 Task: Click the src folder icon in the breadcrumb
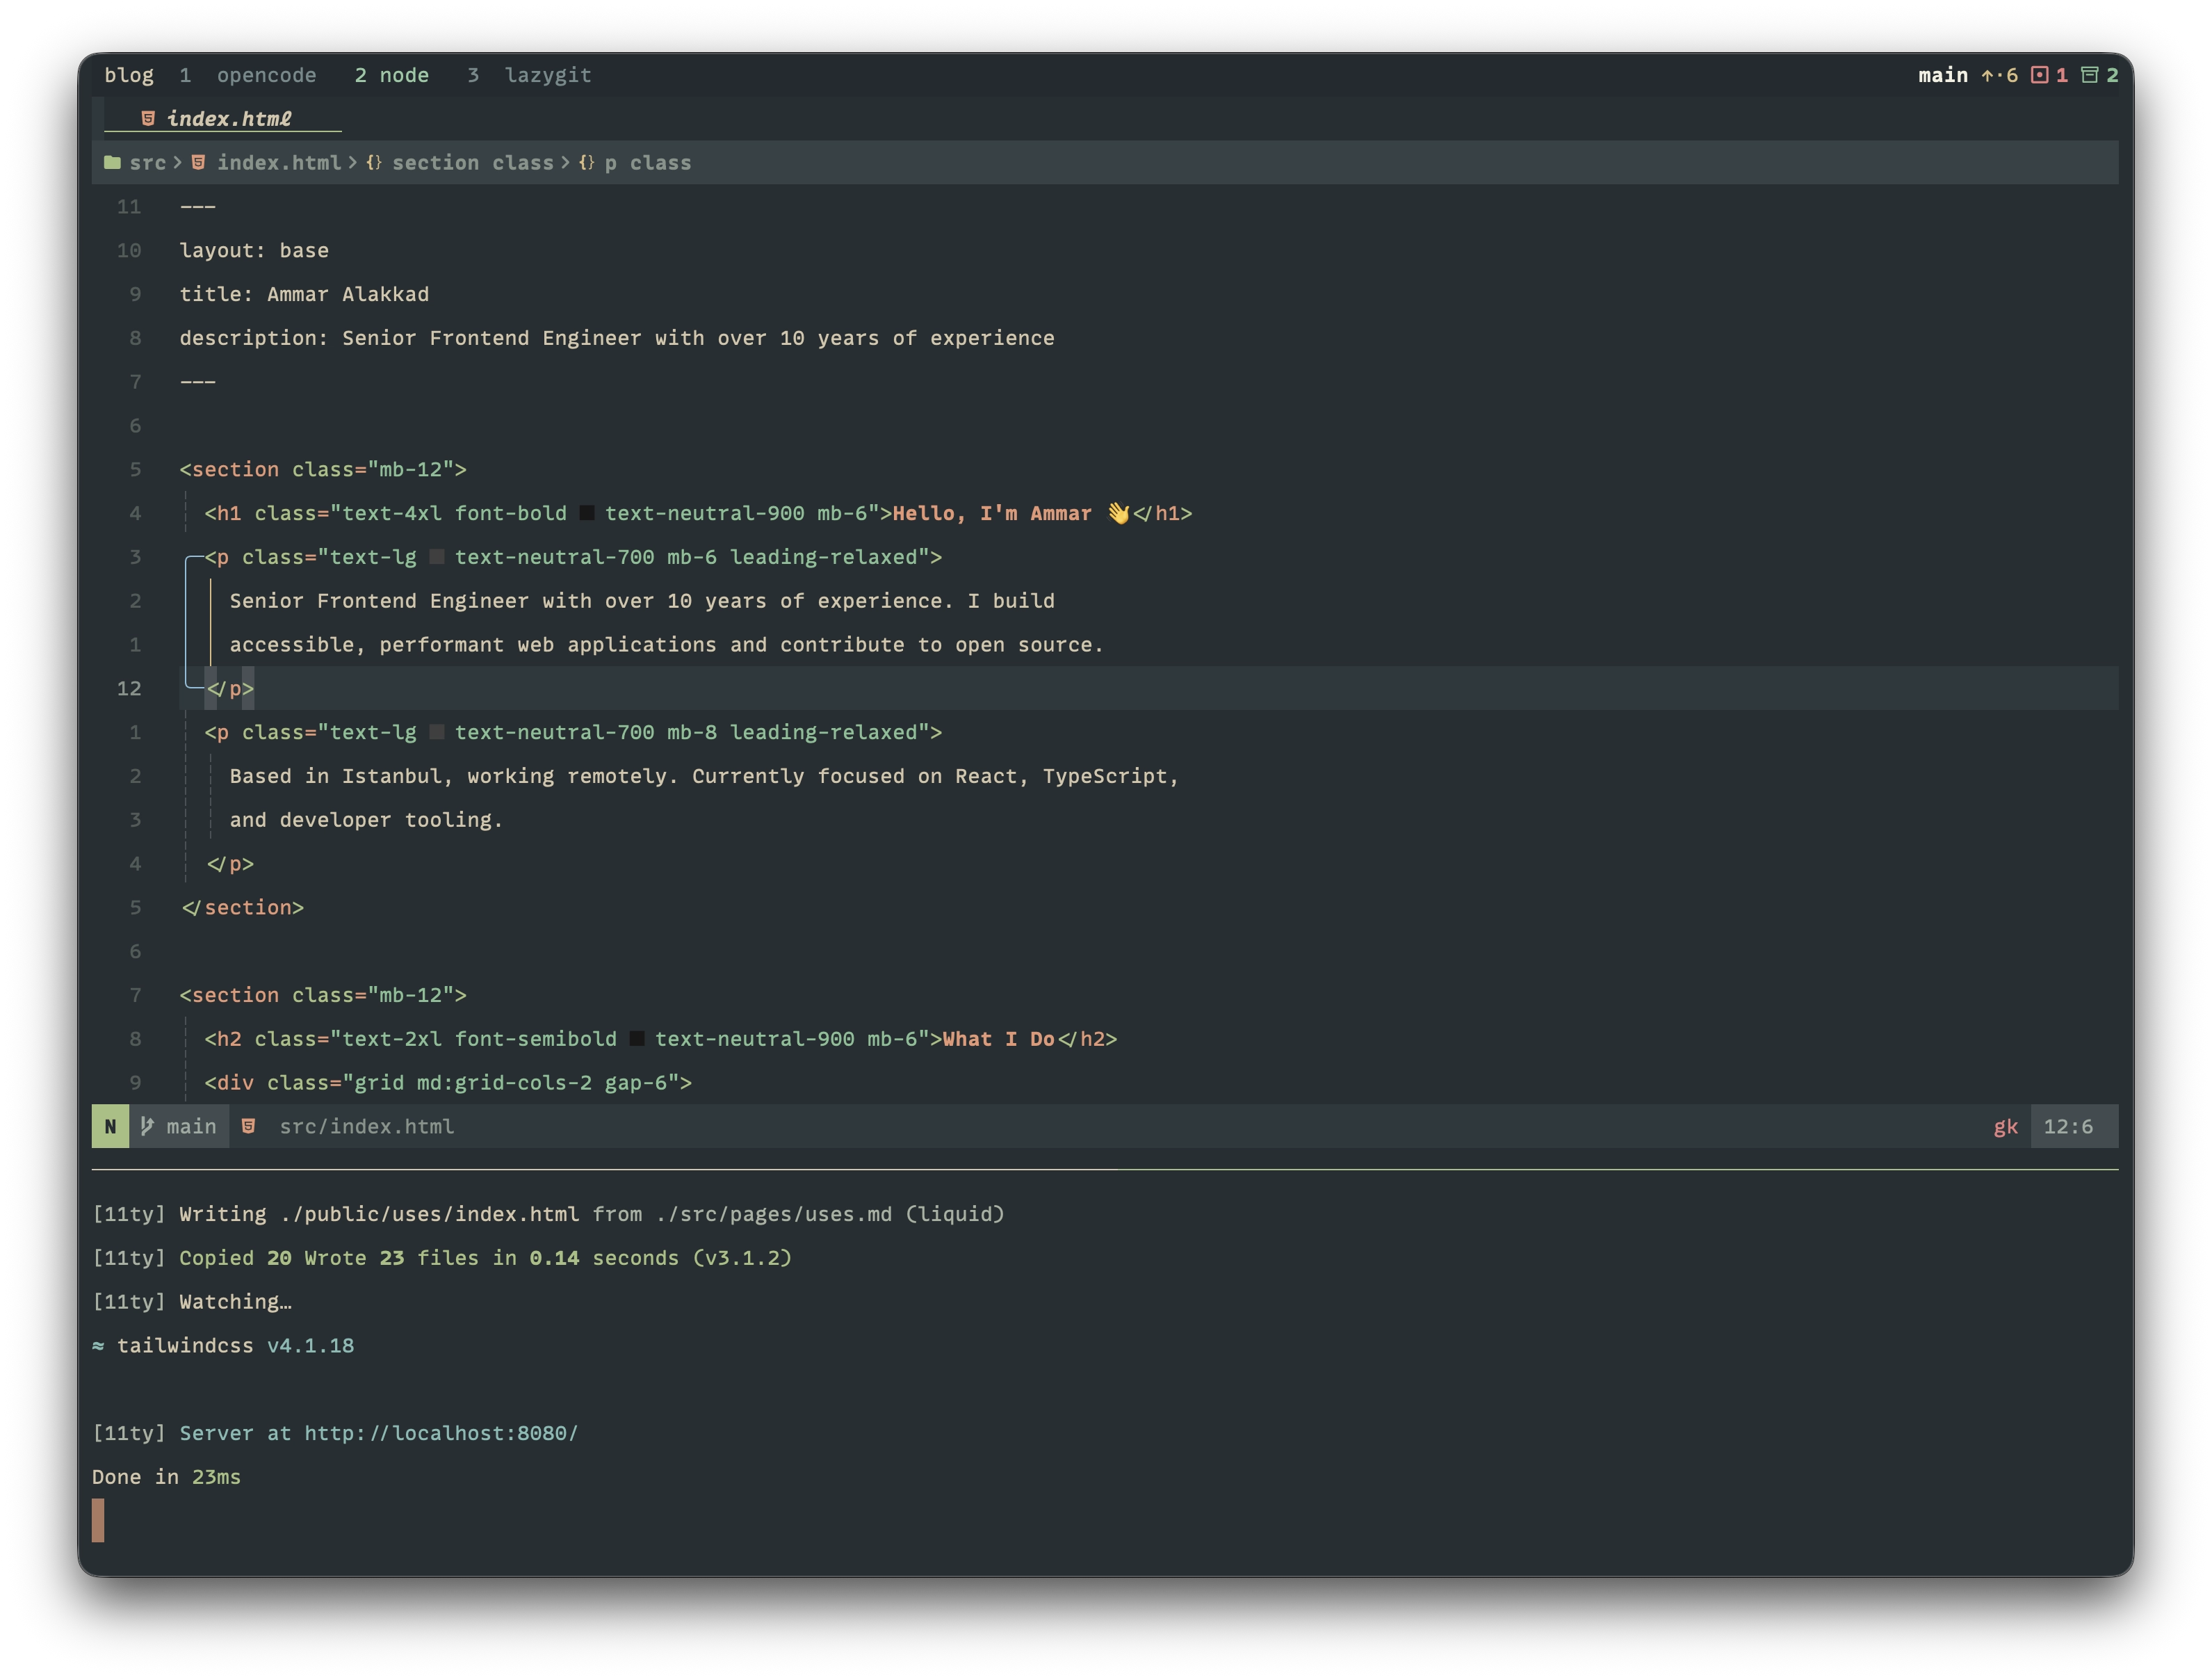112,162
